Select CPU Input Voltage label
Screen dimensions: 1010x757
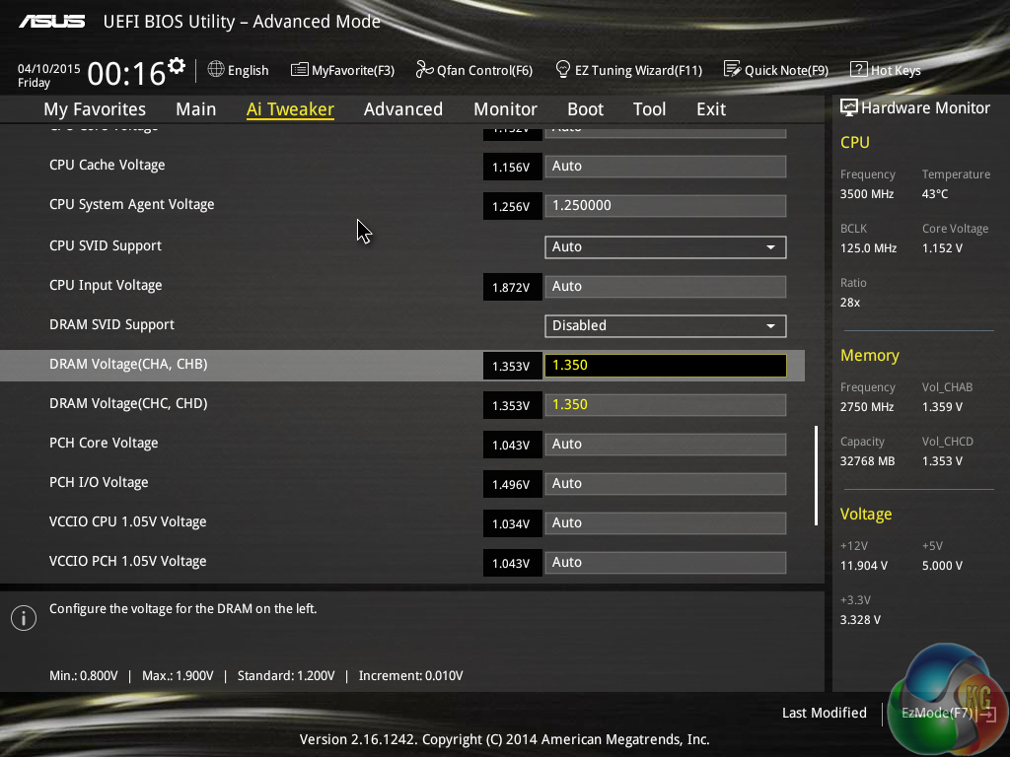(106, 285)
